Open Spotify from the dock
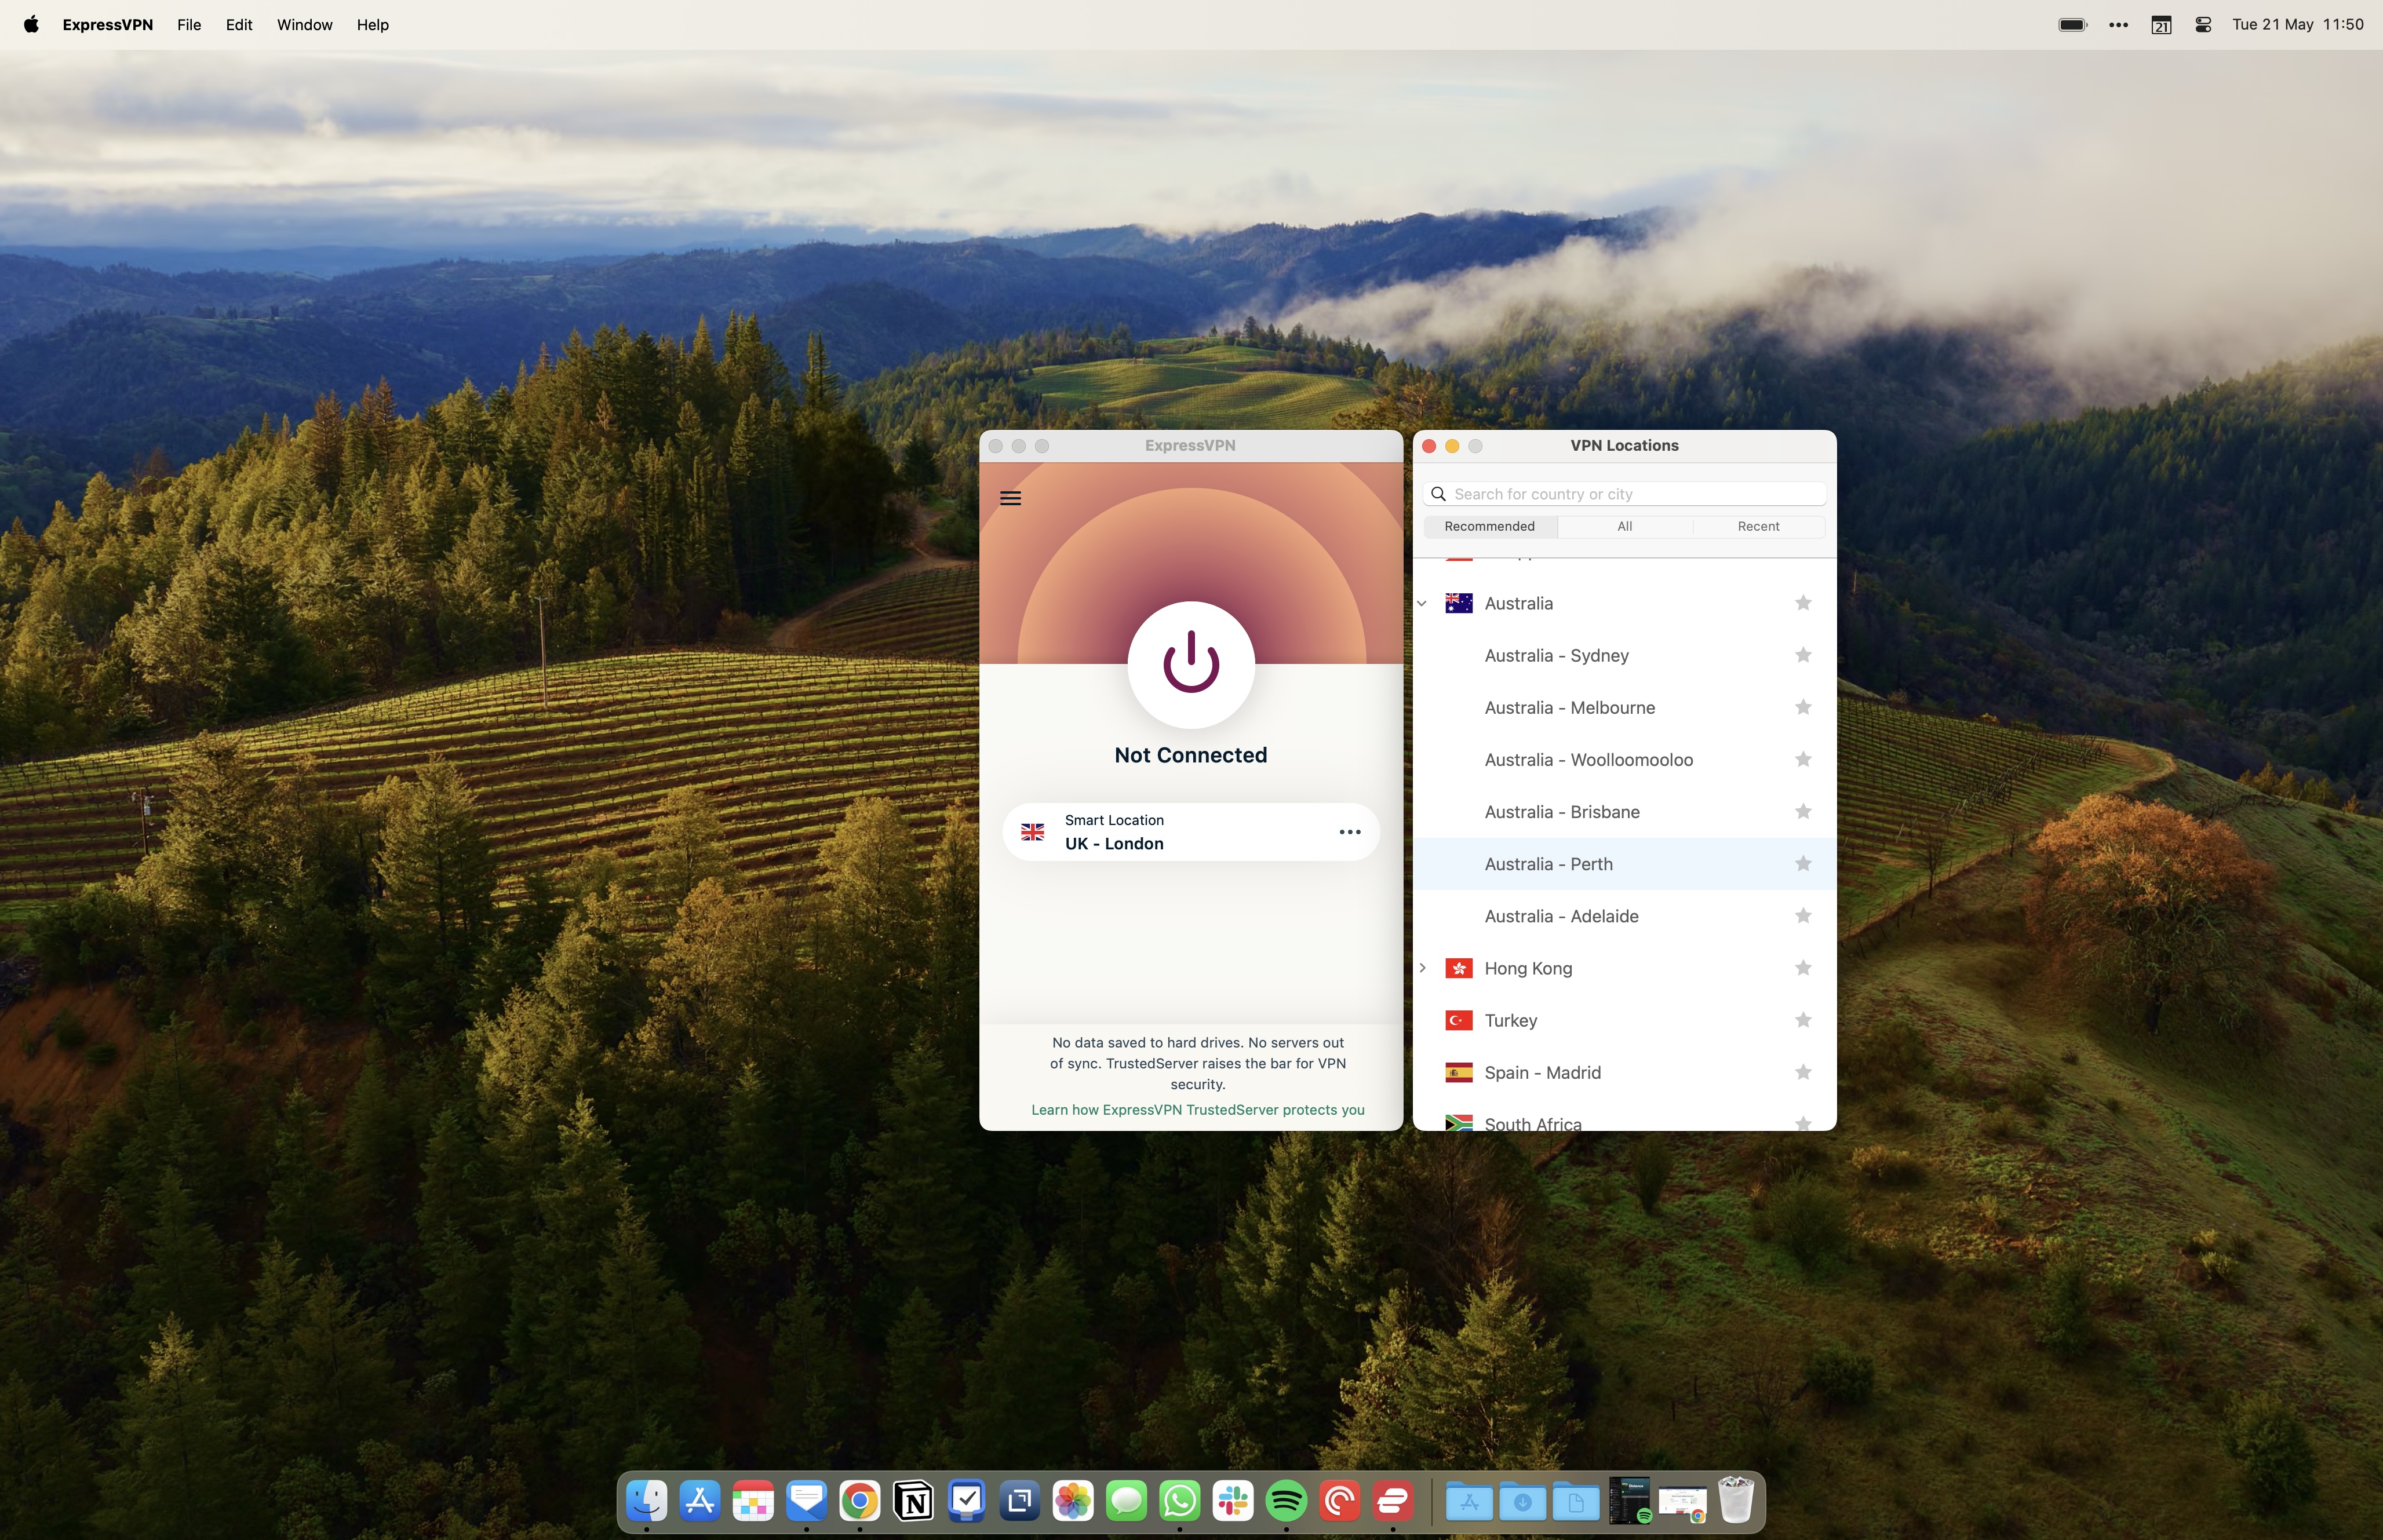Image resolution: width=2383 pixels, height=1540 pixels. tap(1286, 1500)
